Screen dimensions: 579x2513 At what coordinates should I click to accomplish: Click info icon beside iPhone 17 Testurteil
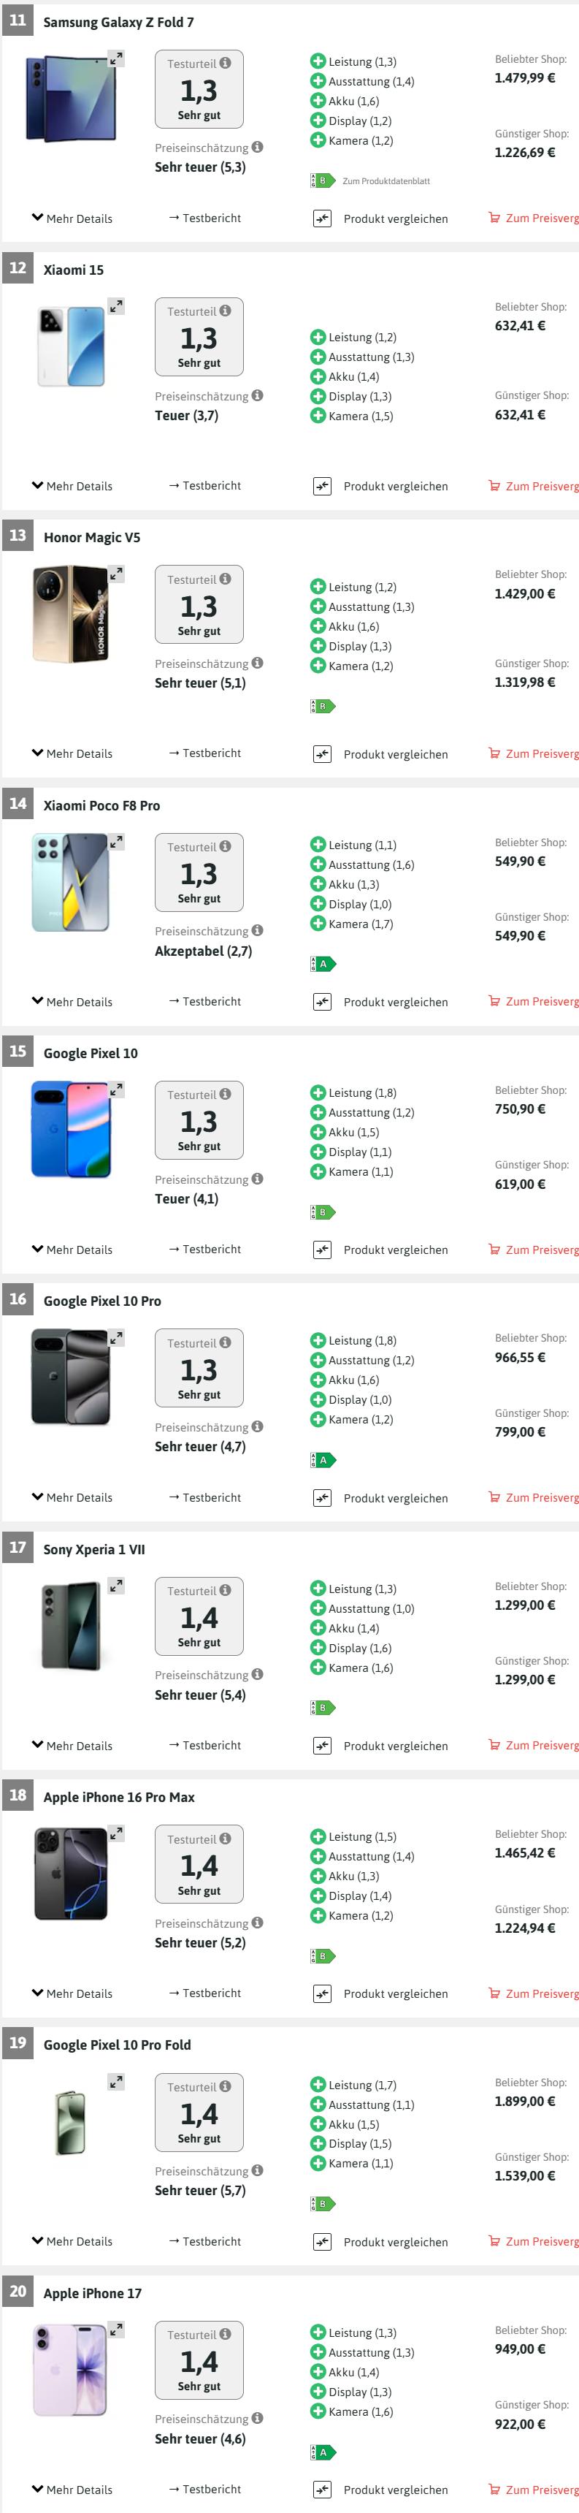225,2333
